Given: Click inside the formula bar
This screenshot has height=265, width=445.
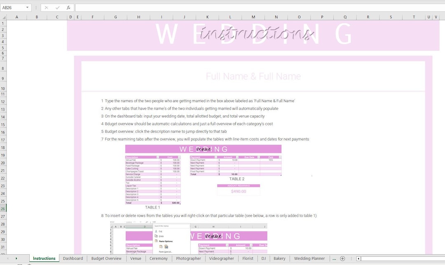Looking at the screenshot, I should click(206, 7).
